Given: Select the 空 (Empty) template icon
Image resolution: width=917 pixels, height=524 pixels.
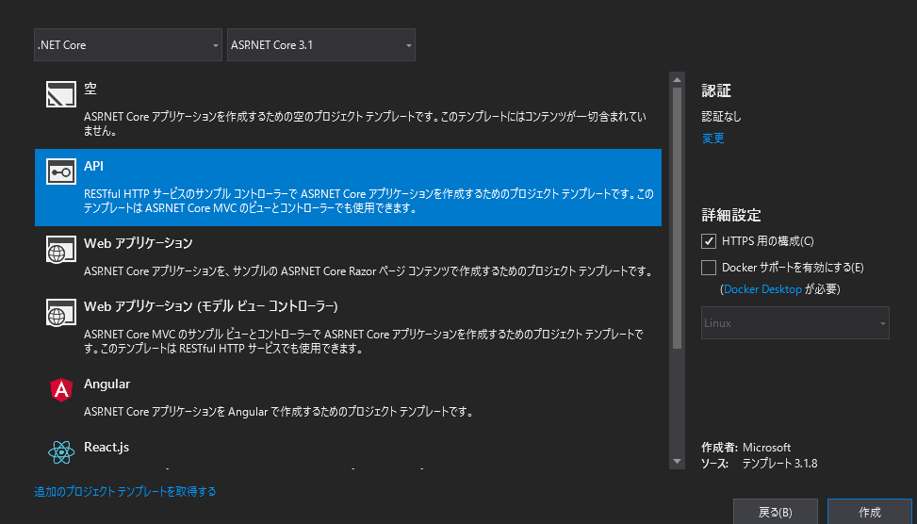Looking at the screenshot, I should click(x=61, y=94).
